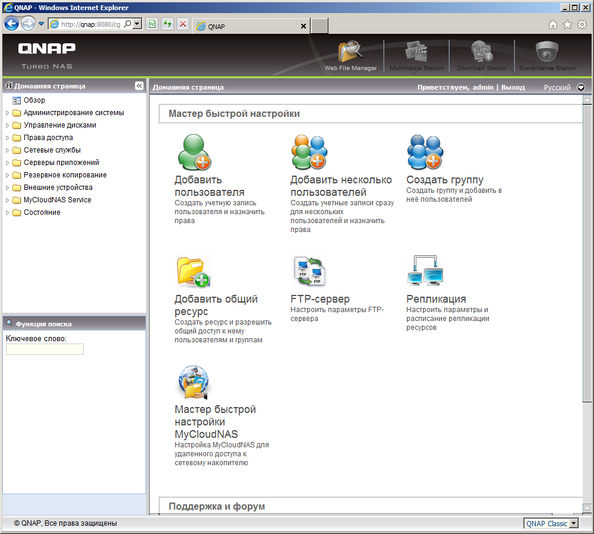Open the browser Tools gear icon
The image size is (594, 534).
[x=582, y=24]
